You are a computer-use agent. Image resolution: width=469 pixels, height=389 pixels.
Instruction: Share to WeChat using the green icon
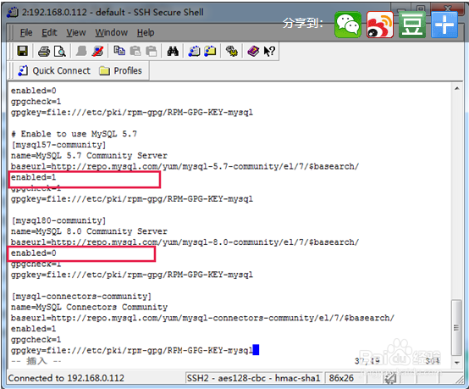[348, 25]
